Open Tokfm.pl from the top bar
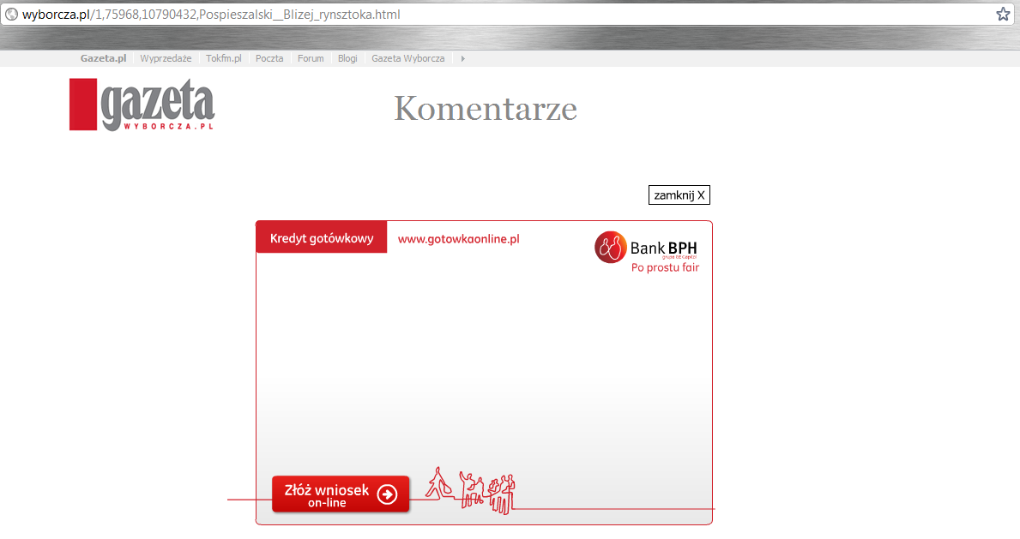This screenshot has height=539, width=1020. pos(223,58)
